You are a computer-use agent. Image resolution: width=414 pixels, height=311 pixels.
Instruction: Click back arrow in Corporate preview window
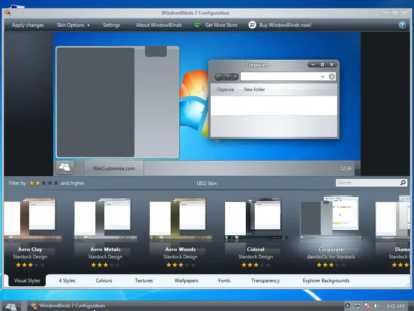(218, 77)
